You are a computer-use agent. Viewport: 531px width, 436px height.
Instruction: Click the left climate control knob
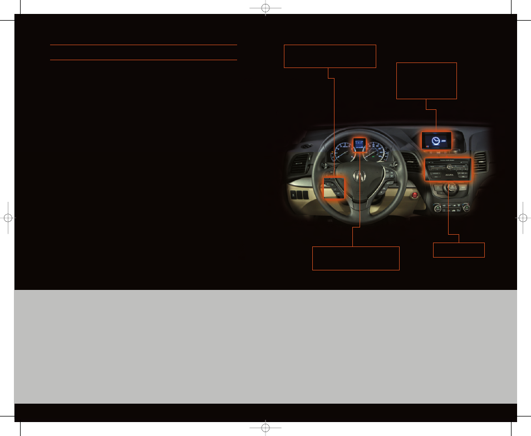[437, 208]
